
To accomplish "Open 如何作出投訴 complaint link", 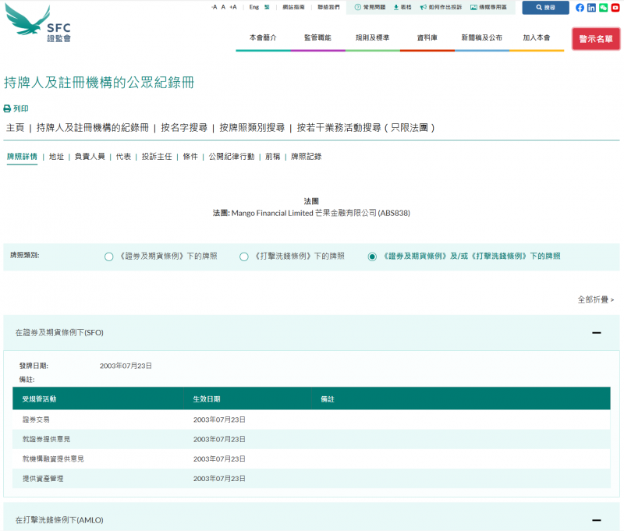I will pos(441,7).
